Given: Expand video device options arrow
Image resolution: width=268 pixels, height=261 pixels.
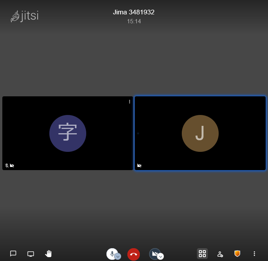Looking at the screenshot, I should point(160,257).
